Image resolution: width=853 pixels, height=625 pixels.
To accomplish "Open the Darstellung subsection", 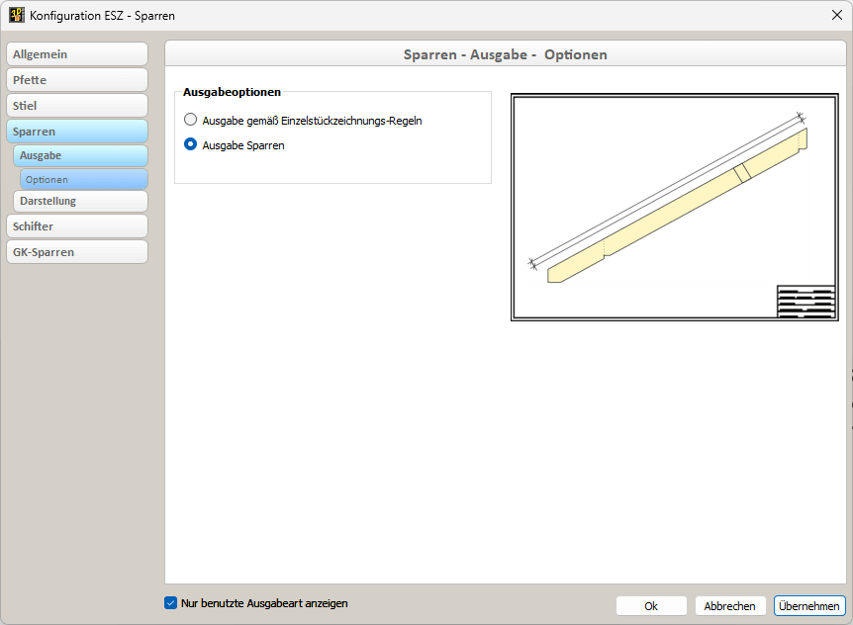I will (80, 201).
